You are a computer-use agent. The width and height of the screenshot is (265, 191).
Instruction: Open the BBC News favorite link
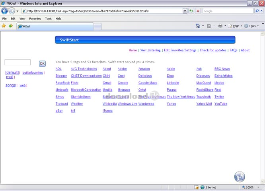coord(222,69)
